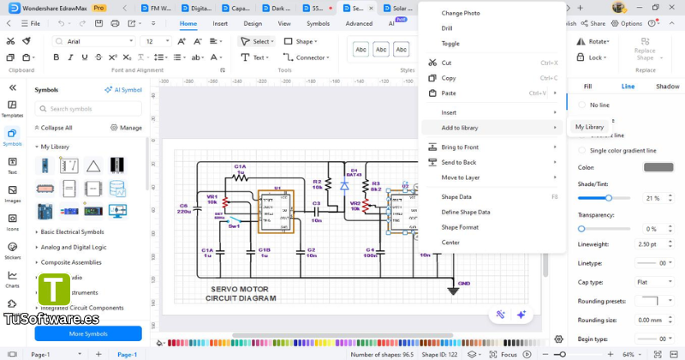Click the presentation play icon in status bar

pos(527,354)
